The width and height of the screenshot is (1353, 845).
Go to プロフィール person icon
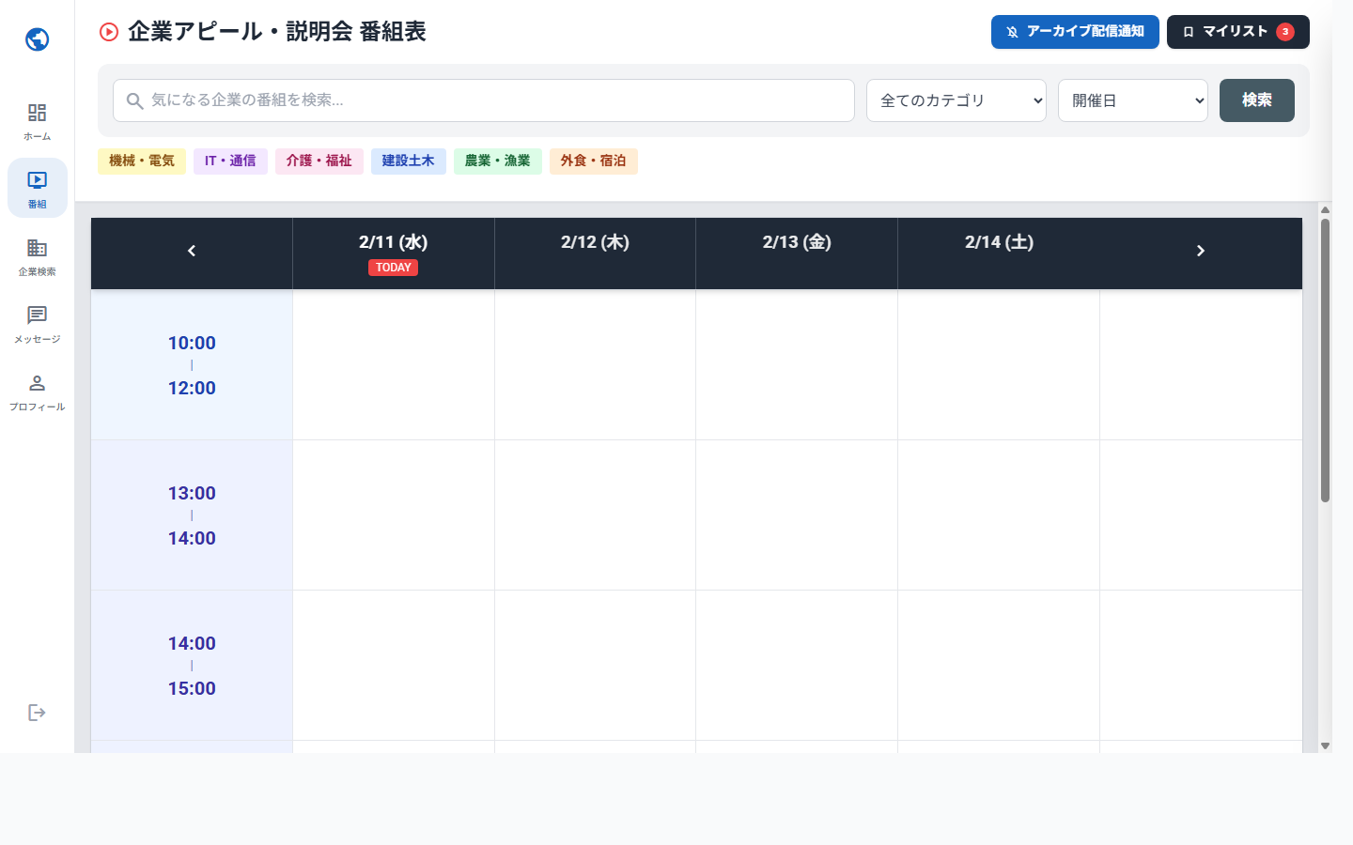point(38,384)
